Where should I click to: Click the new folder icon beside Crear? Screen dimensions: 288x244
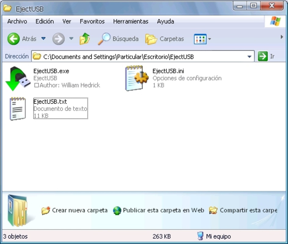46,210
